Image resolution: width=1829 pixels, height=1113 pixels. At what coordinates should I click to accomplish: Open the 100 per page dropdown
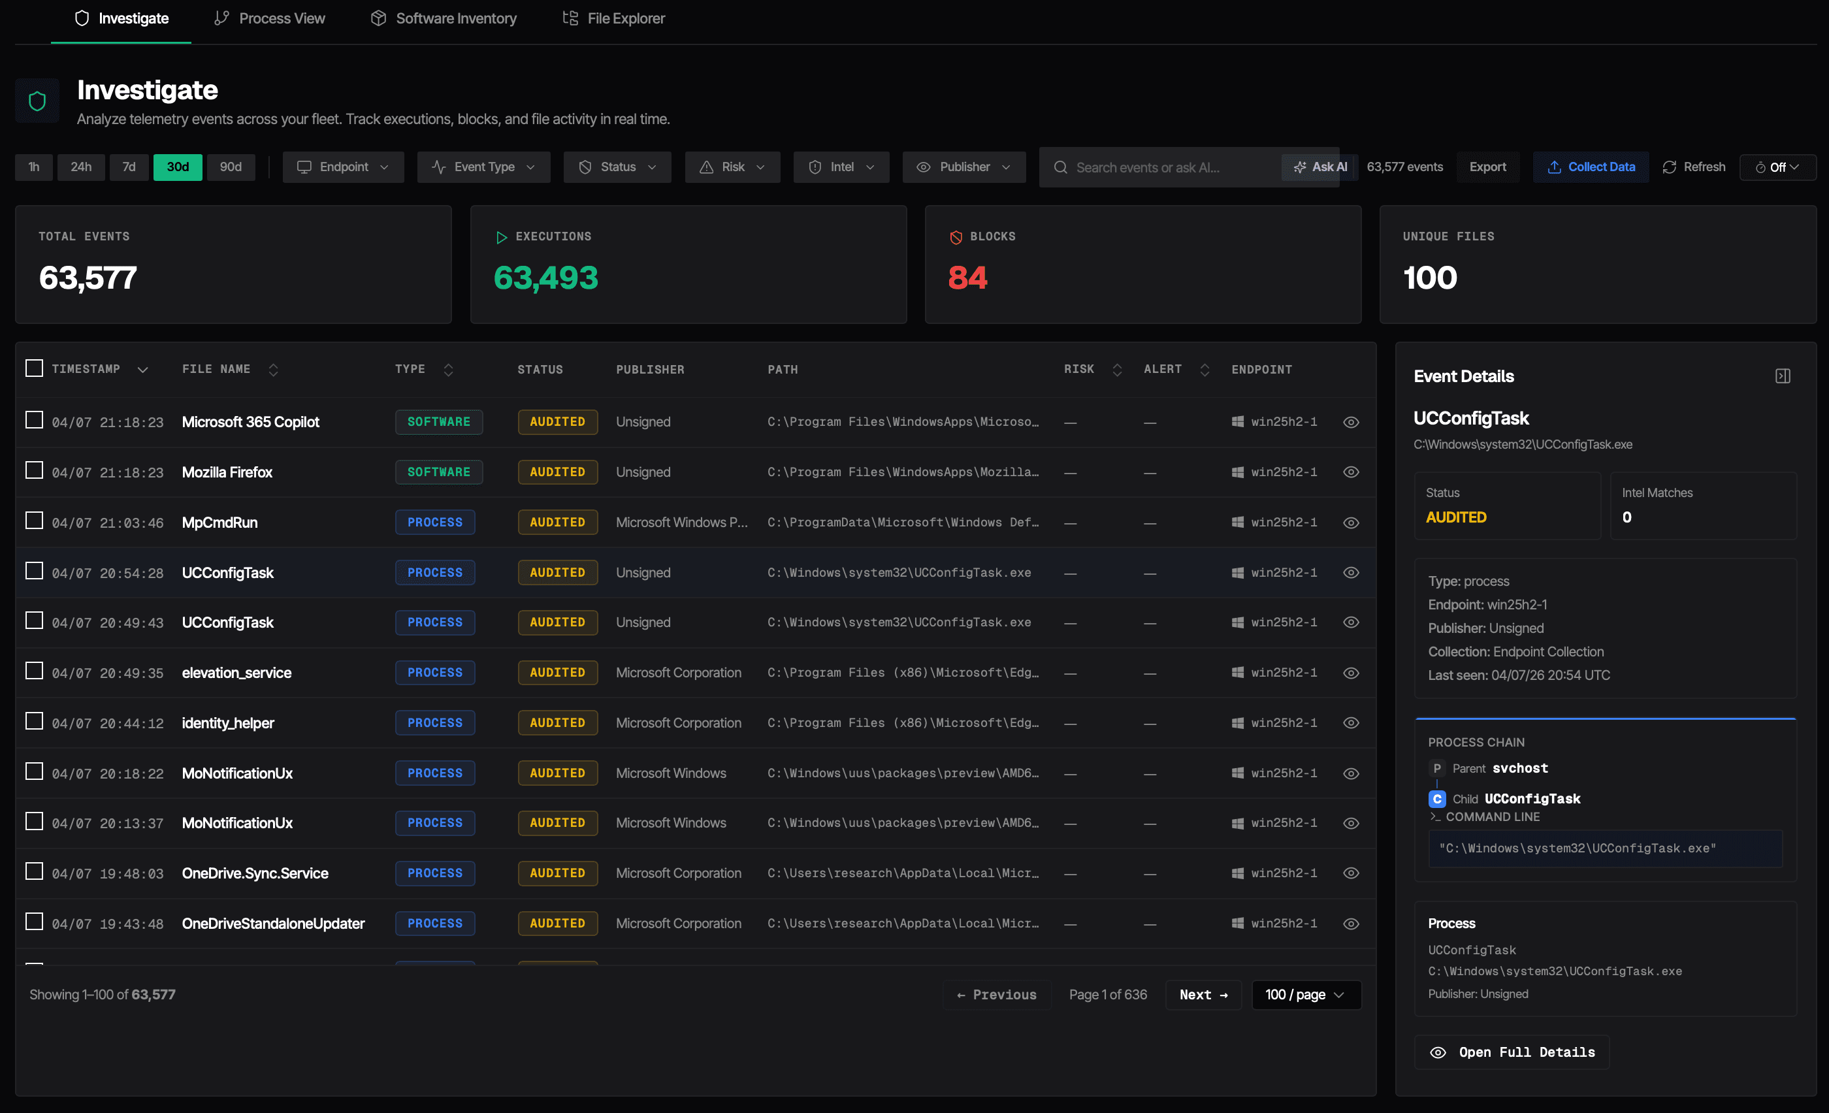[x=1306, y=994]
